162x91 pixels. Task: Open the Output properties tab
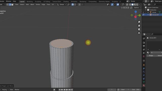click(144, 46)
